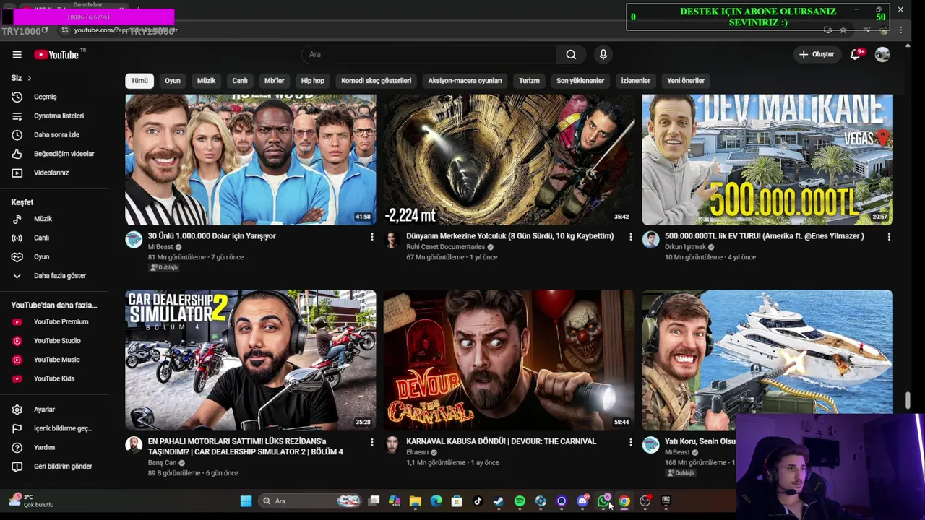Select the Müzik filter chip
This screenshot has width=925, height=520.
coord(207,81)
